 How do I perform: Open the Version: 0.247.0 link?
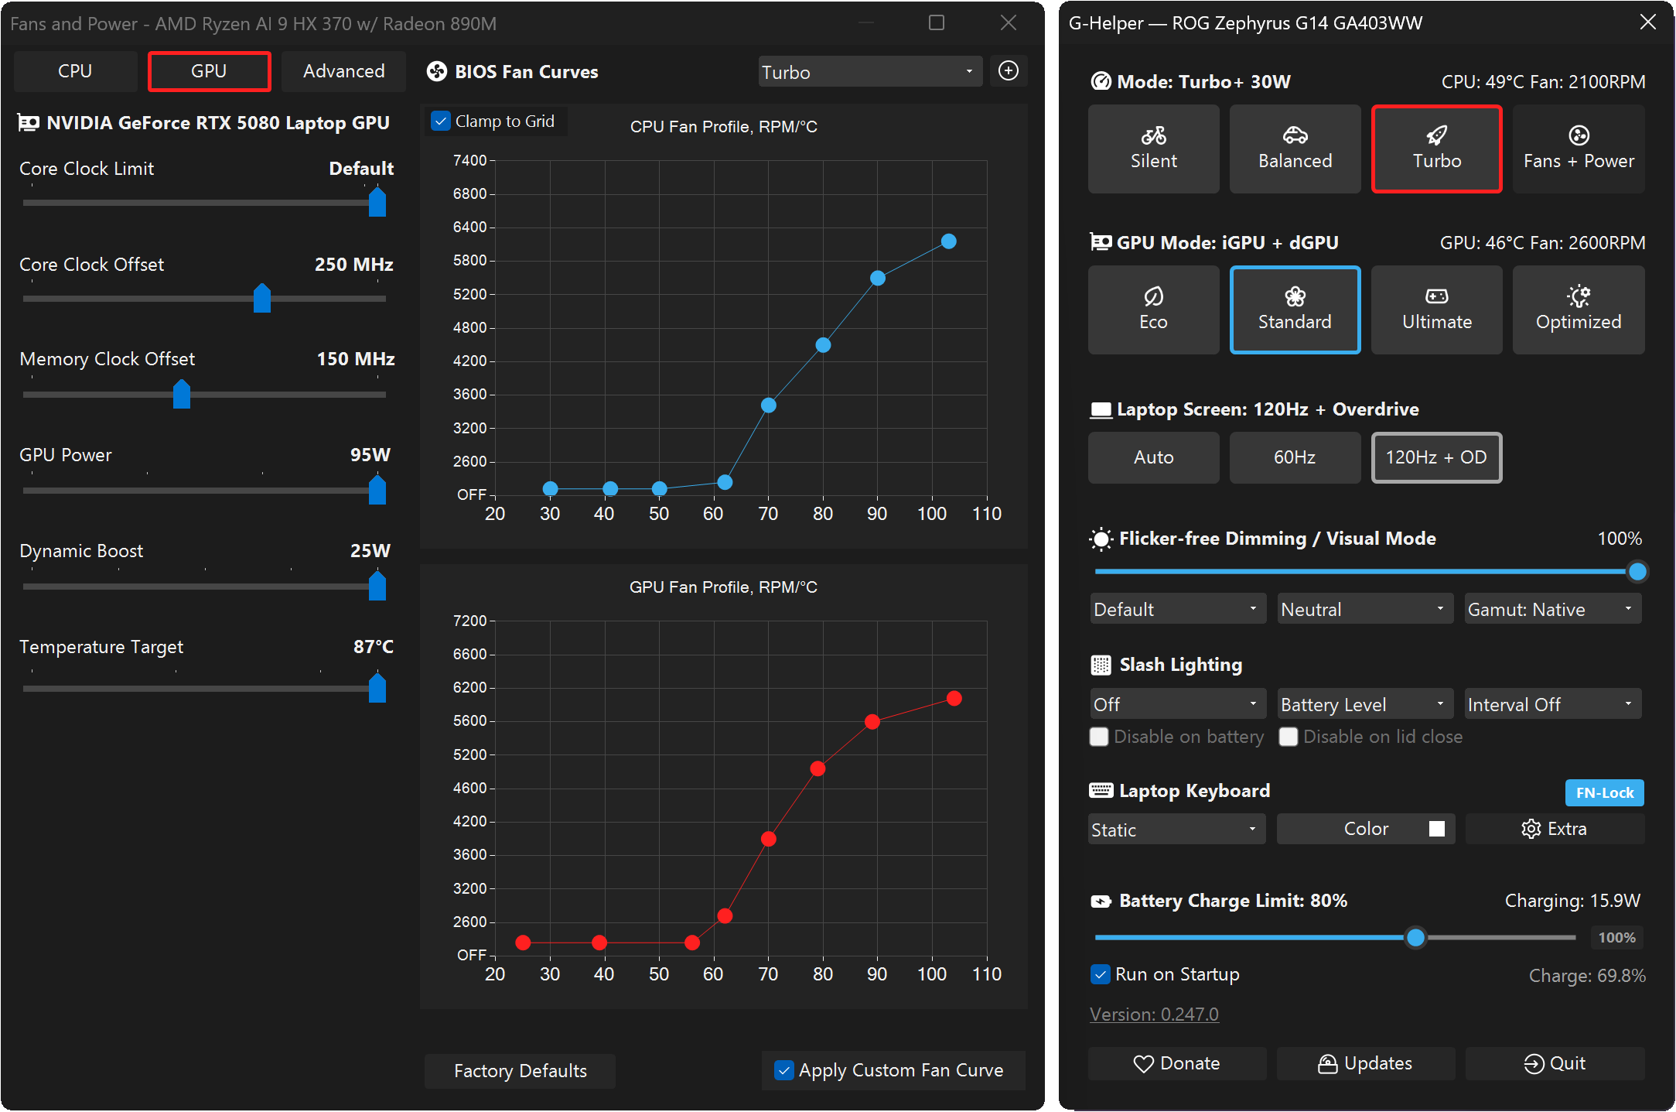1154,1014
